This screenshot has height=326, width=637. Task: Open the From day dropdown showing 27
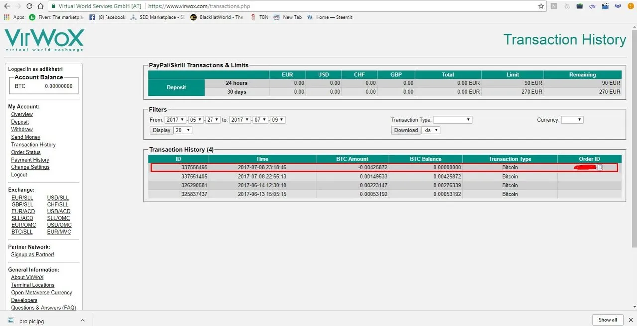coord(212,120)
